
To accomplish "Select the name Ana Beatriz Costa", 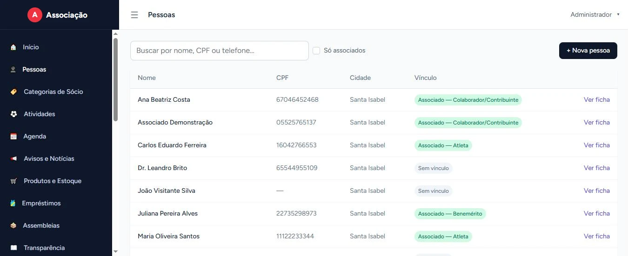I will [164, 100].
